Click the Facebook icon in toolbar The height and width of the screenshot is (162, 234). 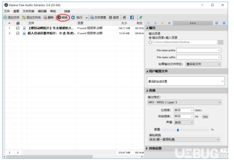tap(132, 17)
